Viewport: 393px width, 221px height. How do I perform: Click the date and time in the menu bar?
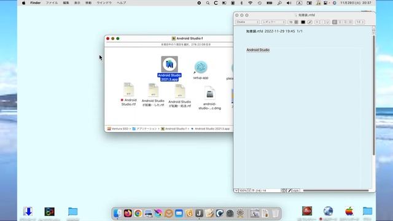tap(356, 3)
